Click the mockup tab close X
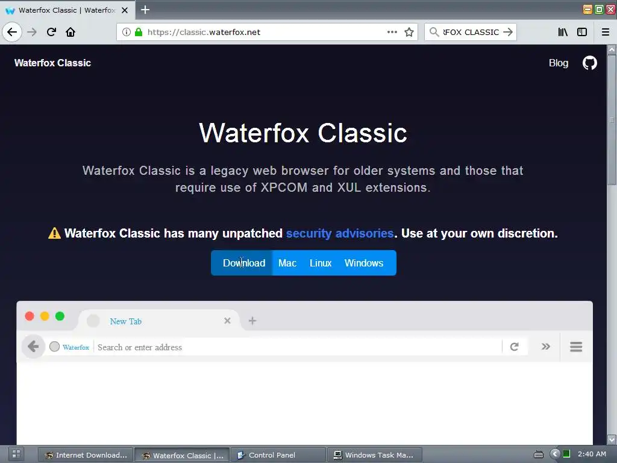The height and width of the screenshot is (463, 617). (x=227, y=321)
